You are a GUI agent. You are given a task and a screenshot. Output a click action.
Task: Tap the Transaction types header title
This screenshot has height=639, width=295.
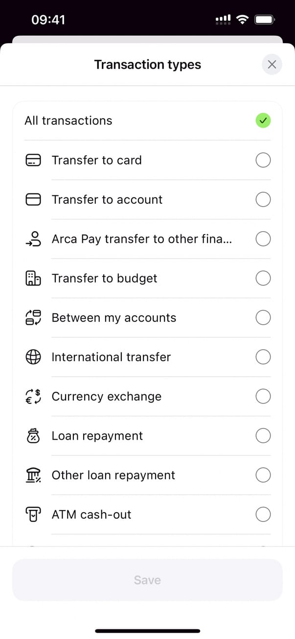tap(147, 65)
